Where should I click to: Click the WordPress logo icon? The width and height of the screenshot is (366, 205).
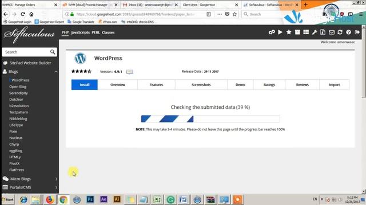(80, 58)
